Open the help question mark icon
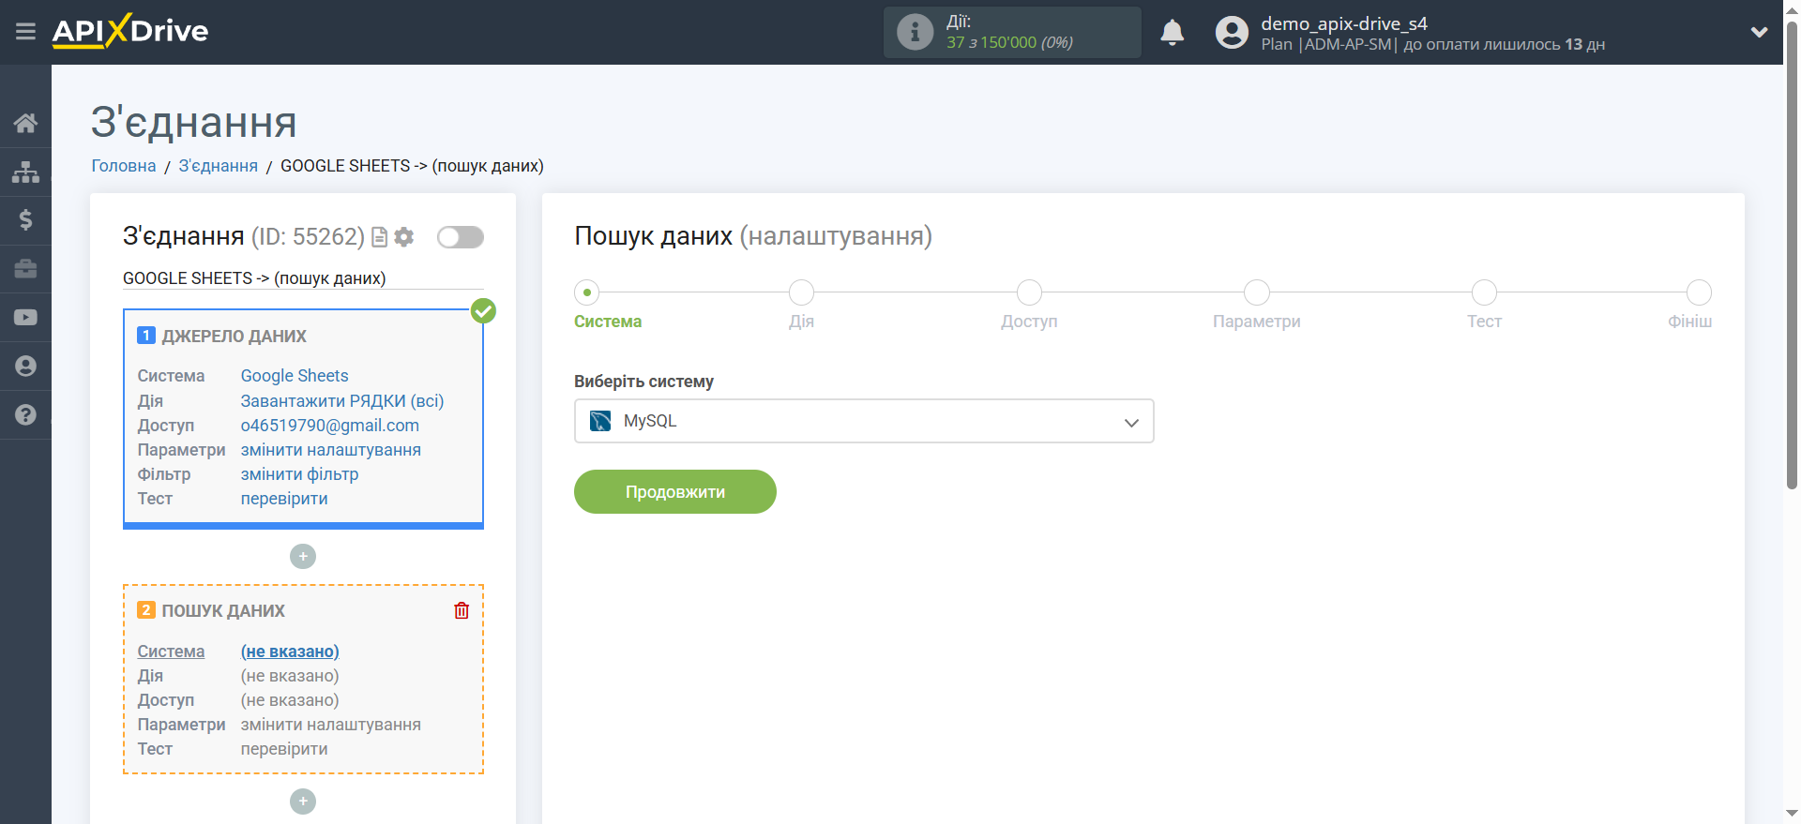The height and width of the screenshot is (824, 1801). (x=25, y=415)
